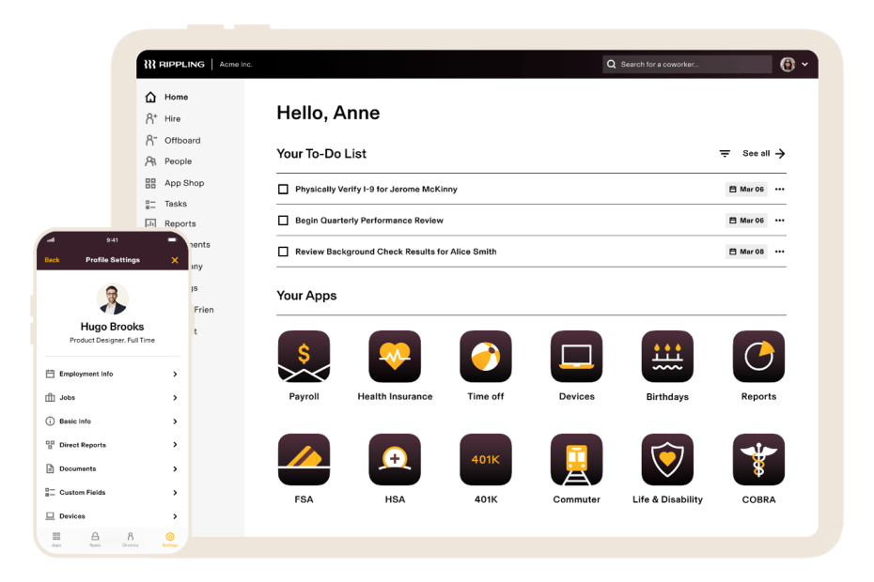The image size is (874, 582).
Task: Expand Documents chevron
Action: click(175, 469)
